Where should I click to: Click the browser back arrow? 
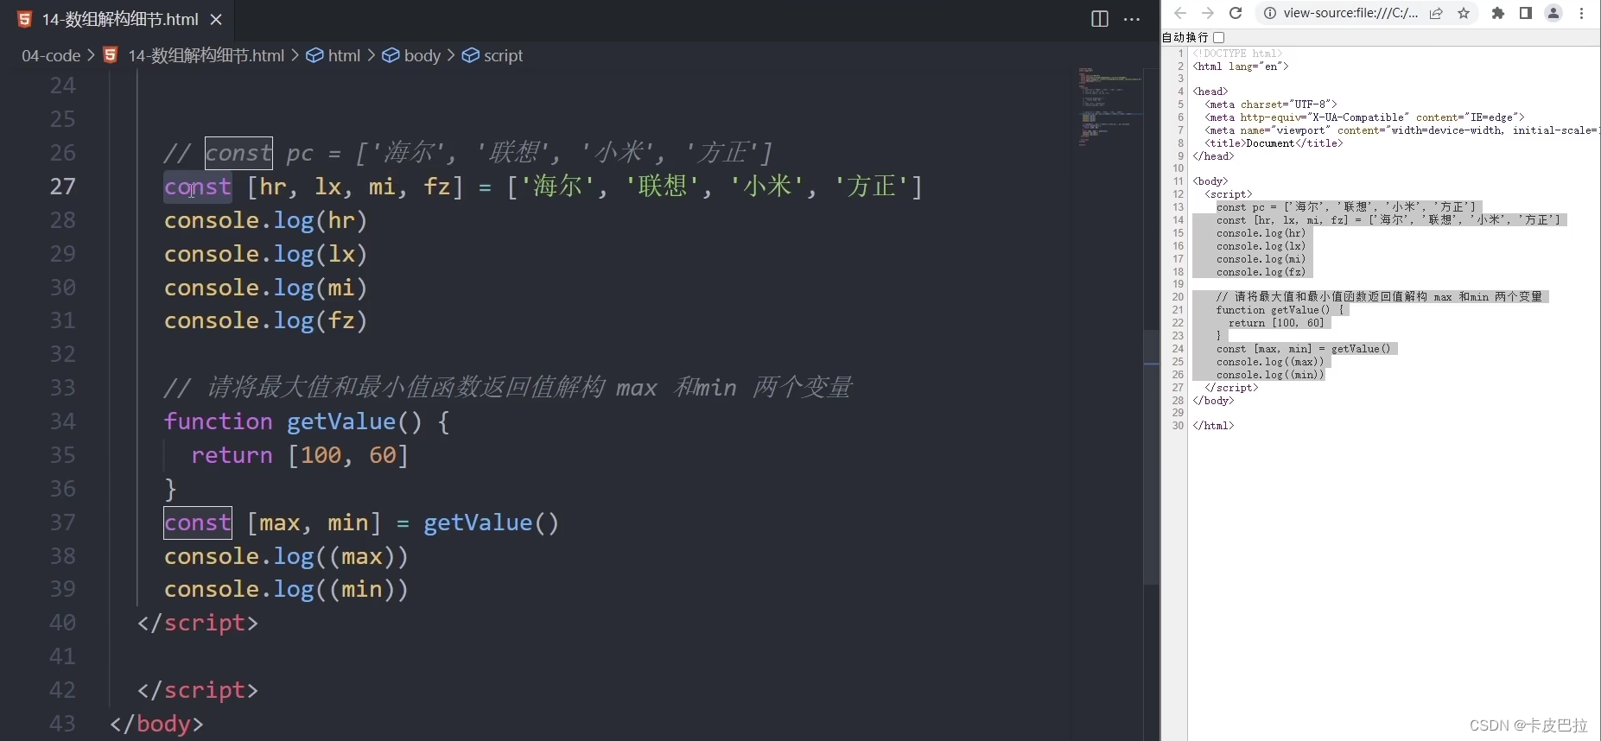coord(1180,13)
